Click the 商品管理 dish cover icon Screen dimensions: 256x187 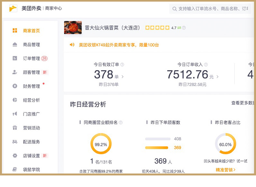(15, 44)
